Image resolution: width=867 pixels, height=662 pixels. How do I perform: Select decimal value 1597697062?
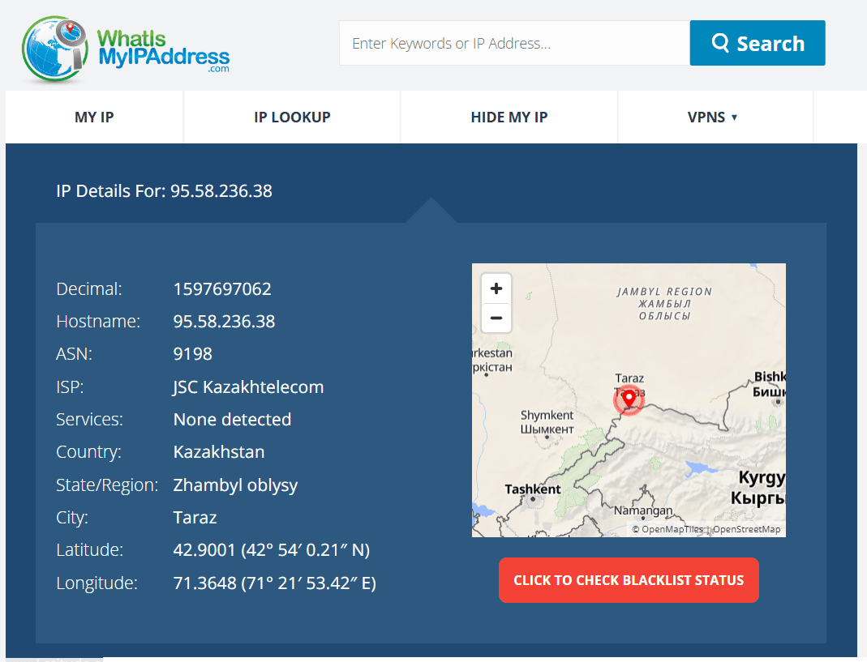tap(222, 289)
